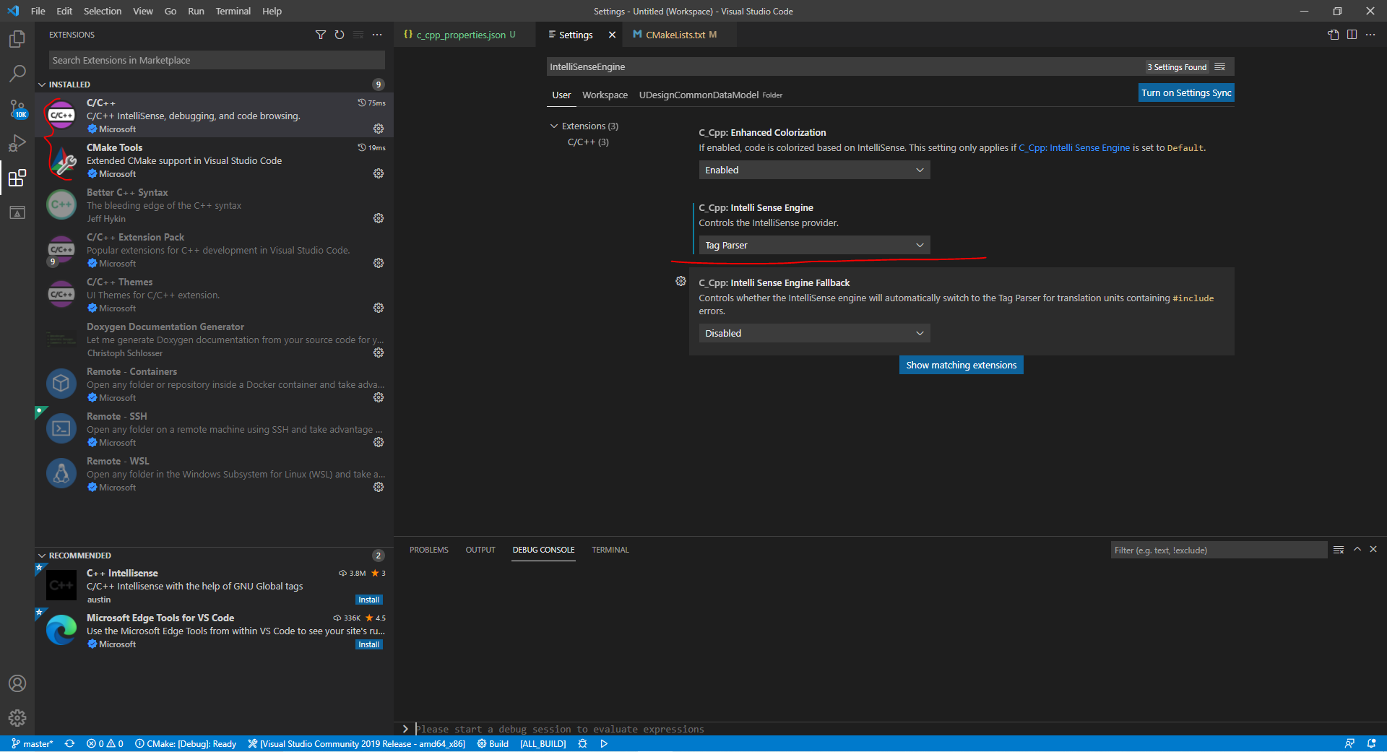Open Enhanced Colorization dropdown set to Enabled
The width and height of the screenshot is (1387, 752).
coord(814,170)
